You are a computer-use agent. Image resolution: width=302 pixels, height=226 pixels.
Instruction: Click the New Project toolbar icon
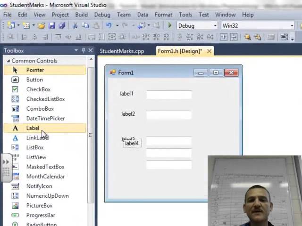[11, 25]
